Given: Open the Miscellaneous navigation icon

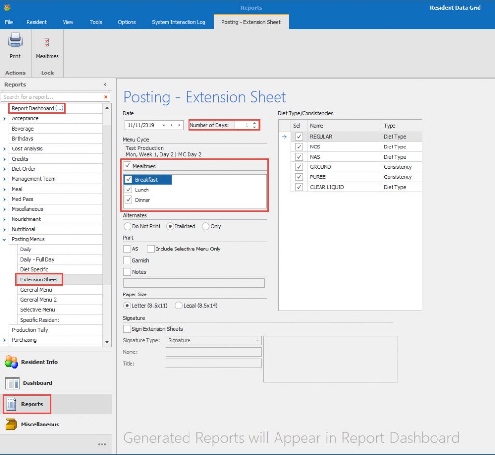Looking at the screenshot, I should pos(12,424).
